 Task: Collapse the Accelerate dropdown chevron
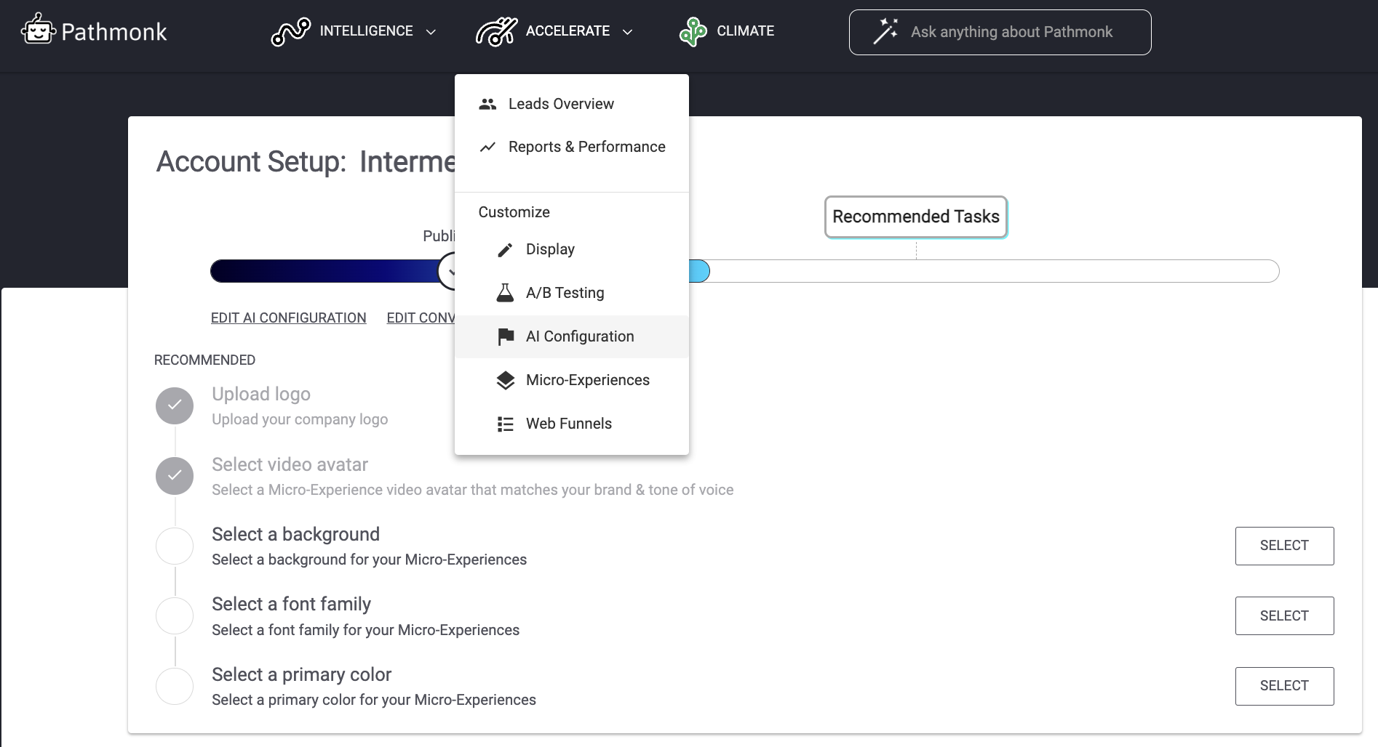point(628,32)
